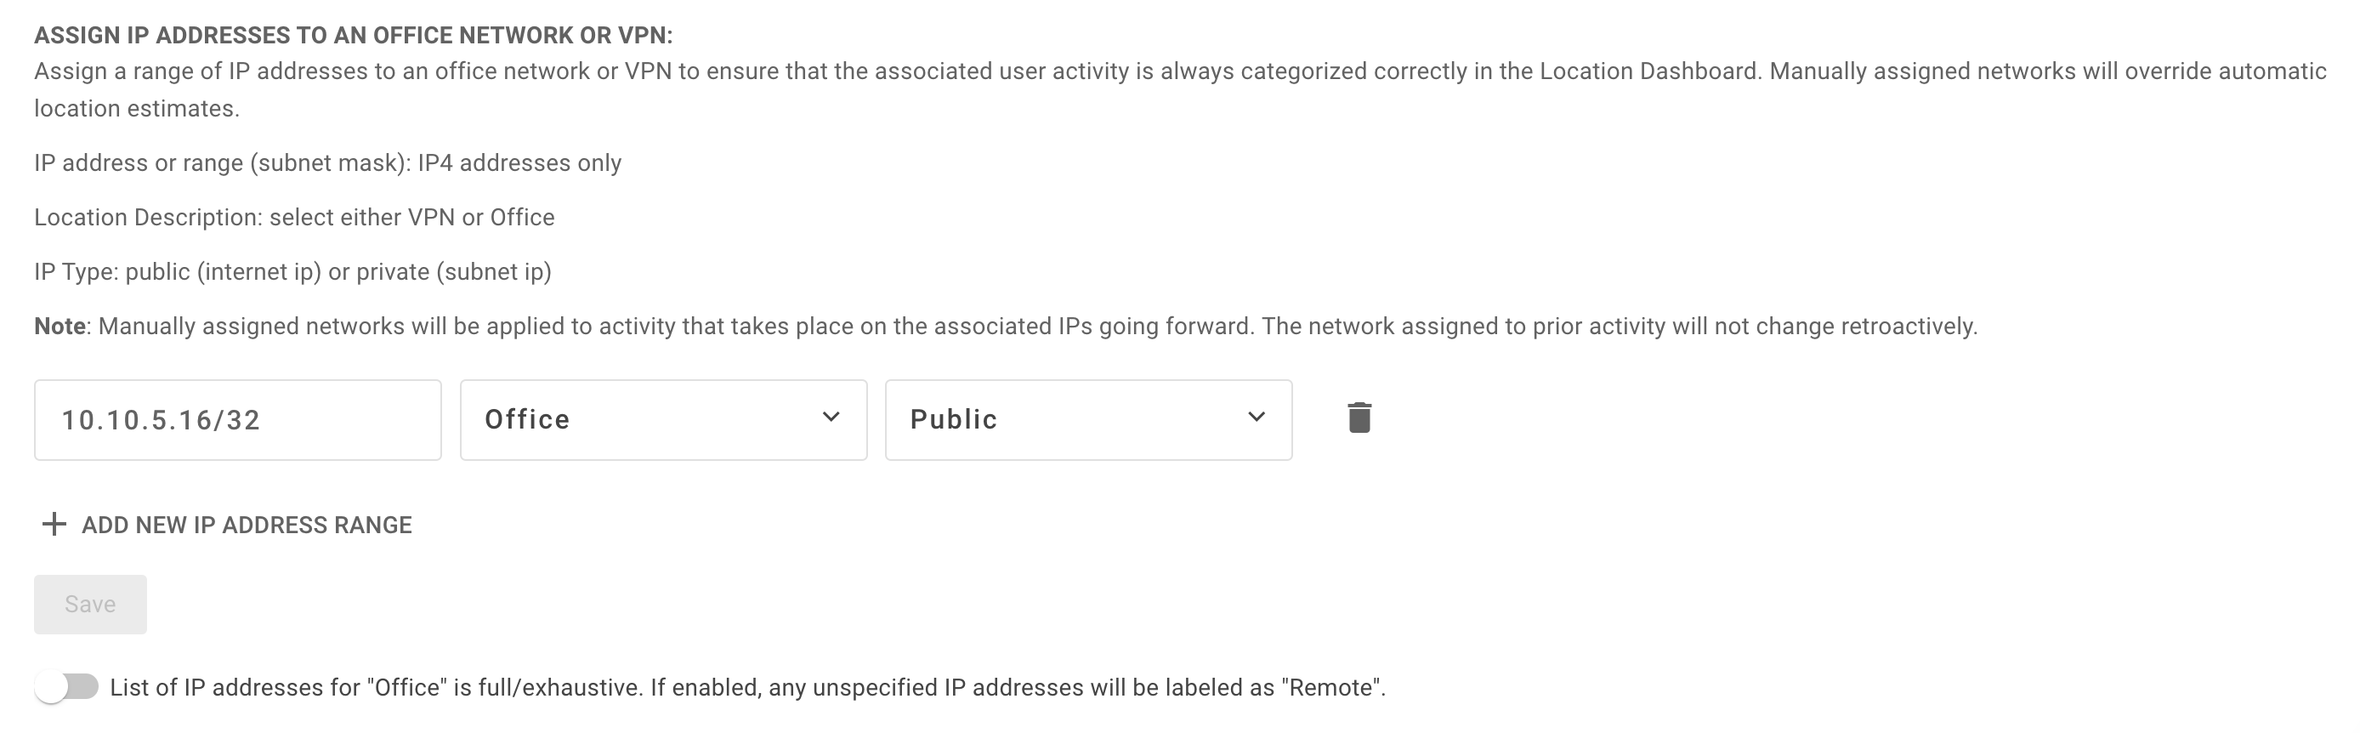Delete the 10.10.5.16/32 row with trash icon
The height and width of the screenshot is (733, 2360).
click(x=1359, y=418)
